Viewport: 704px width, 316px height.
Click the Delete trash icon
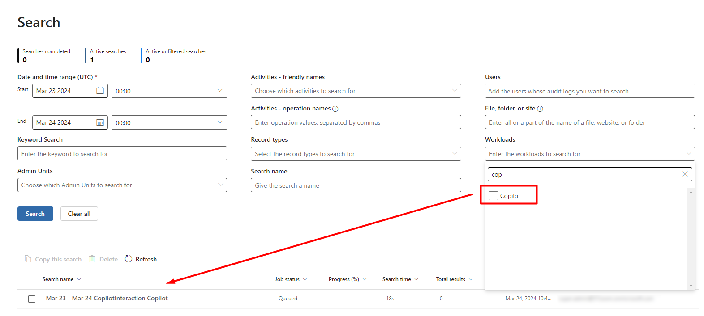click(x=92, y=259)
